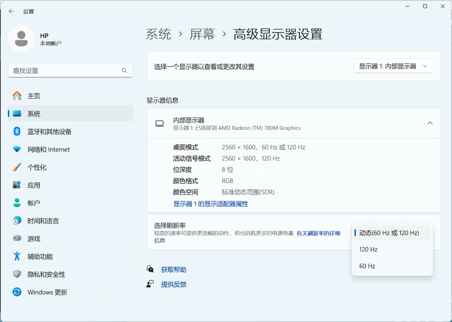This screenshot has width=452, height=322.
Task: Collapse the 内部显示器 info section
Action: tap(430, 123)
